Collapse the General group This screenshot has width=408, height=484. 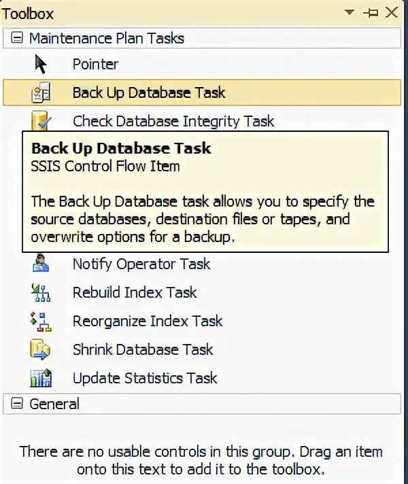17,404
